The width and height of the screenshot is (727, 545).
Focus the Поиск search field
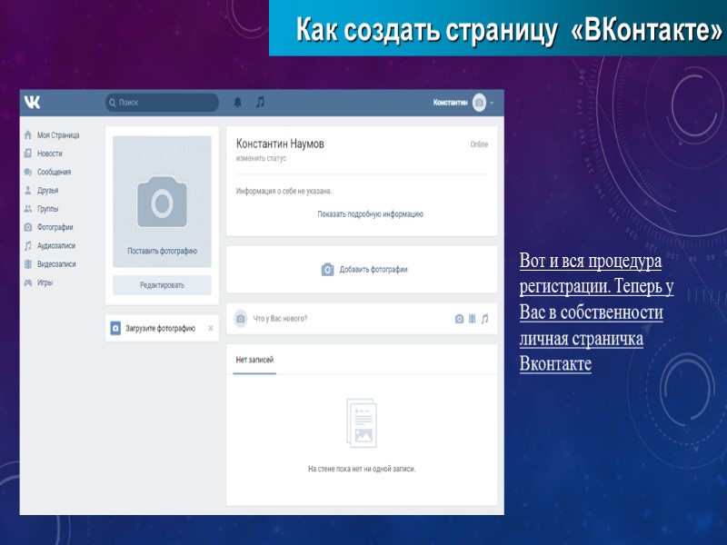coord(162,103)
